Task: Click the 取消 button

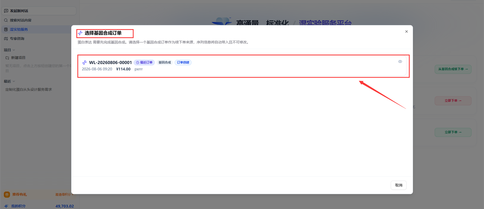Action: click(x=399, y=185)
